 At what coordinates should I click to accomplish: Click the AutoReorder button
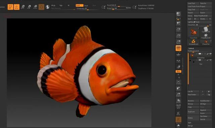206,101
